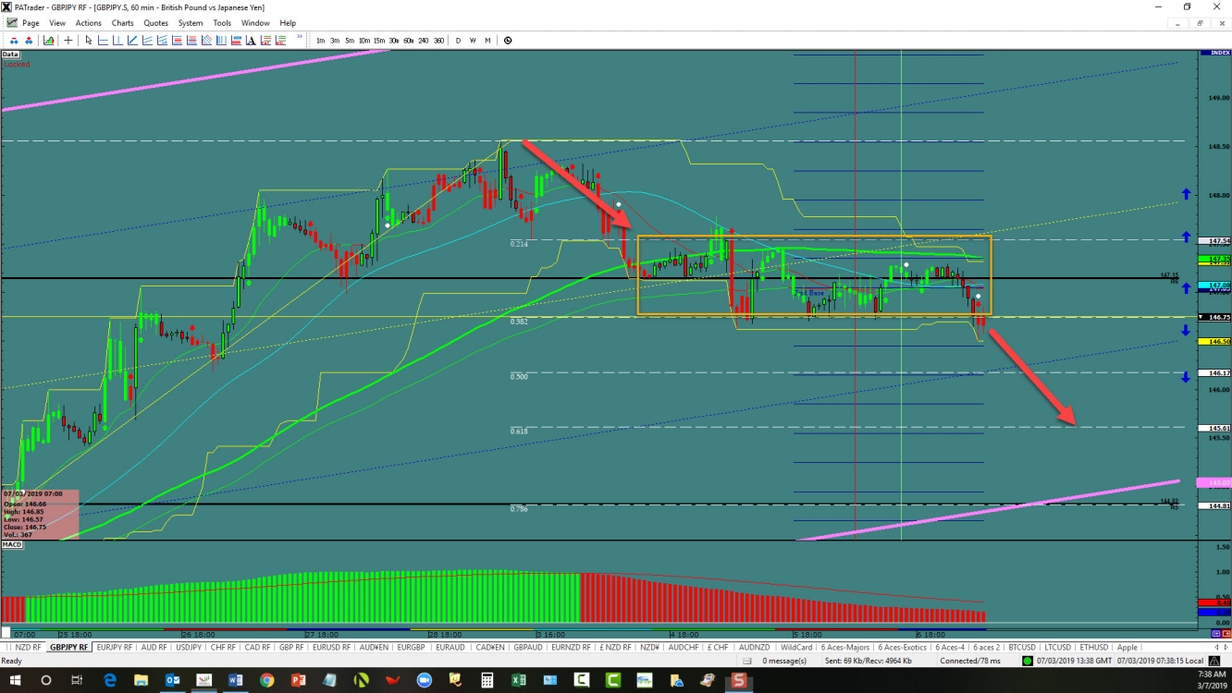1232x693 pixels.
Task: Click the Connected/78 ms status text
Action: tap(970, 661)
